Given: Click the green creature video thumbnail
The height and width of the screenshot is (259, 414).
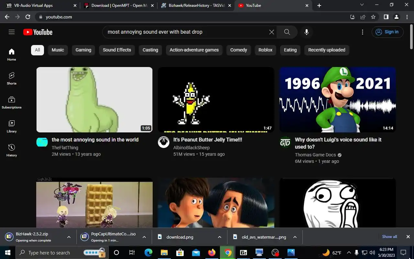Looking at the screenshot, I should pos(94,100).
